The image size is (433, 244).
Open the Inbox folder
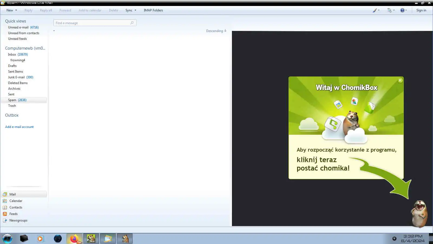(x=18, y=54)
